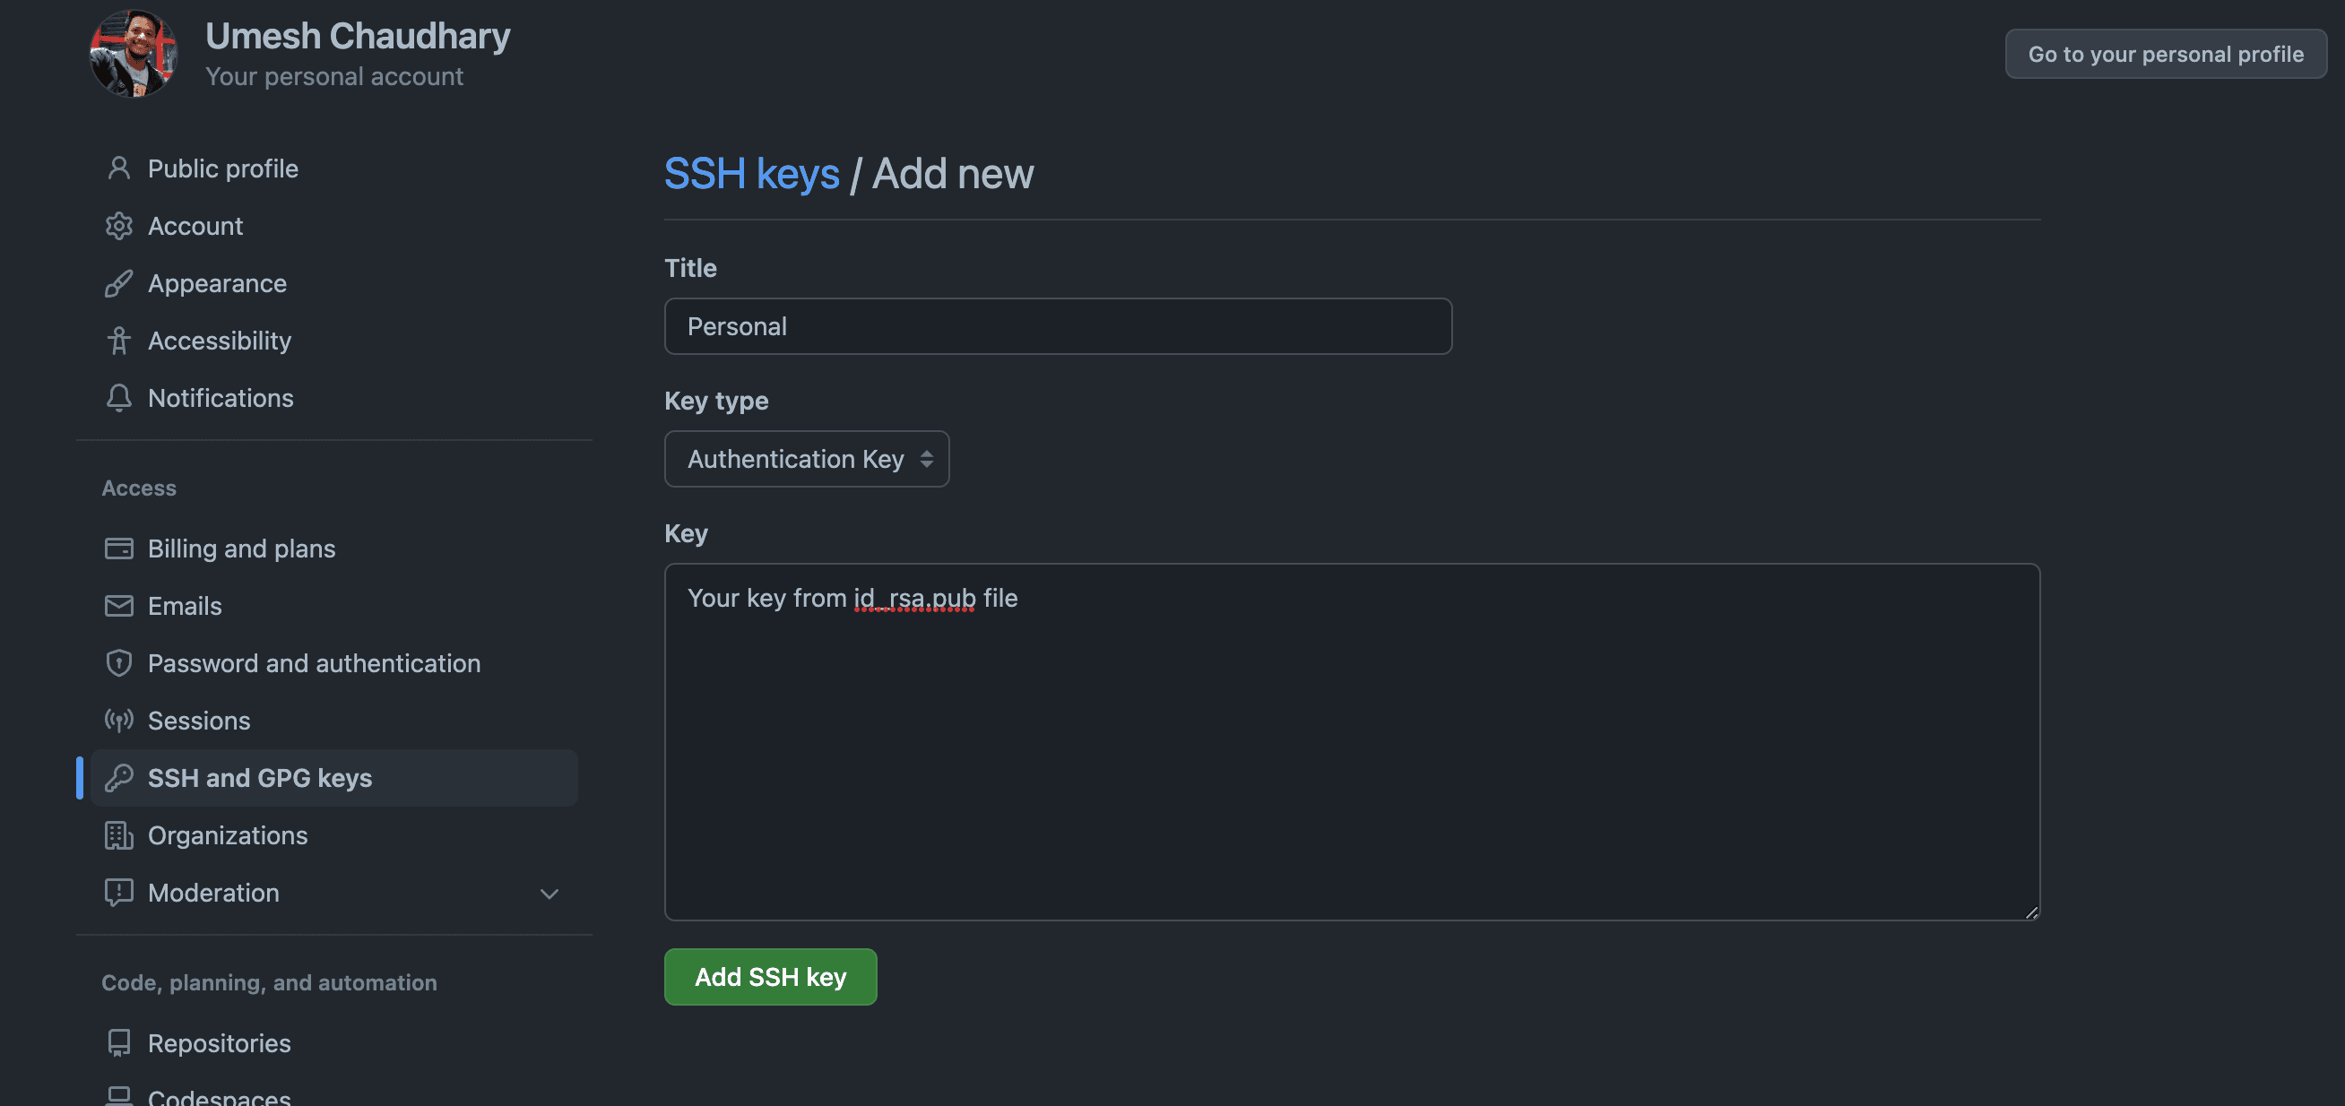Click the Notifications bell icon
Viewport: 2345px width, 1106px height.
tap(119, 398)
